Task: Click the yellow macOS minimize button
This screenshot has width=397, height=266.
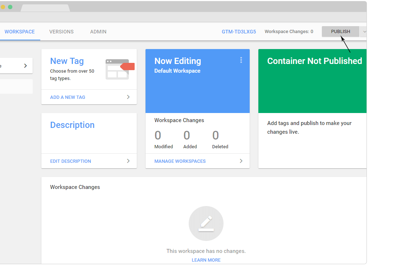Action: [3, 7]
